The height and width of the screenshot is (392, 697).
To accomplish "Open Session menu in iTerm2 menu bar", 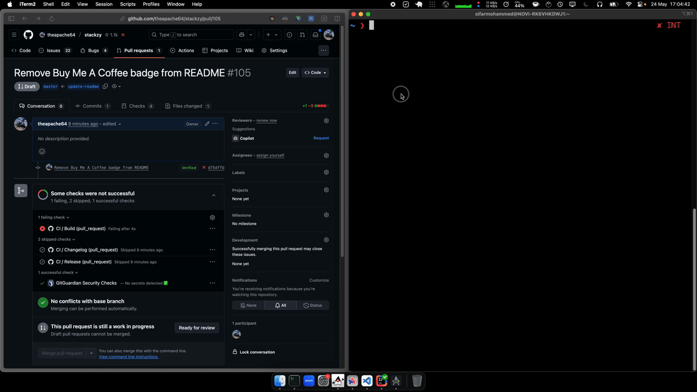I will click(x=104, y=4).
